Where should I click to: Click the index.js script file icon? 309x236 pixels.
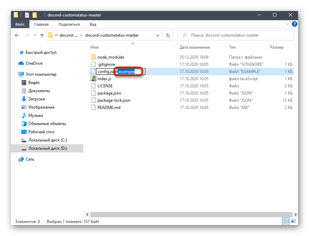point(93,79)
